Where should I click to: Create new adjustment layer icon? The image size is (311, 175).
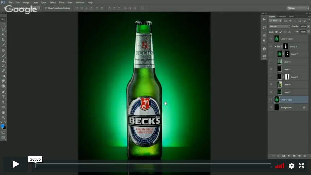(x=289, y=156)
